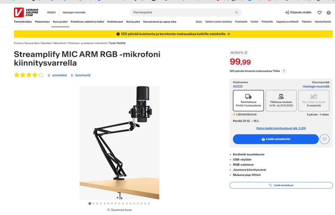
Task: Click the star rating icons
Action: click(x=29, y=75)
